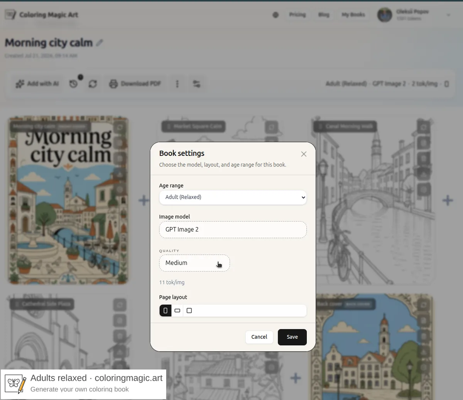The width and height of the screenshot is (463, 400).
Task: Select square page layout
Action: (189, 311)
